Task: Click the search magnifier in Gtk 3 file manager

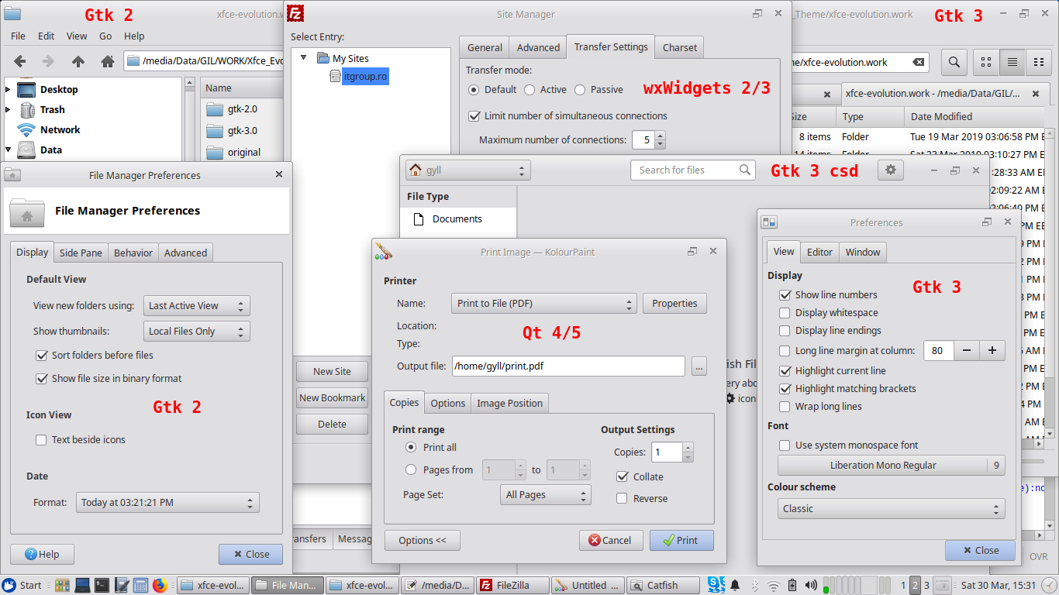Action: [954, 62]
